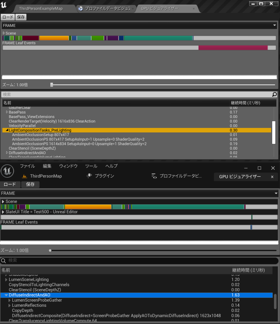Select the ClearRenderTarget(Velocity) 1616x836 row

click(136, 121)
